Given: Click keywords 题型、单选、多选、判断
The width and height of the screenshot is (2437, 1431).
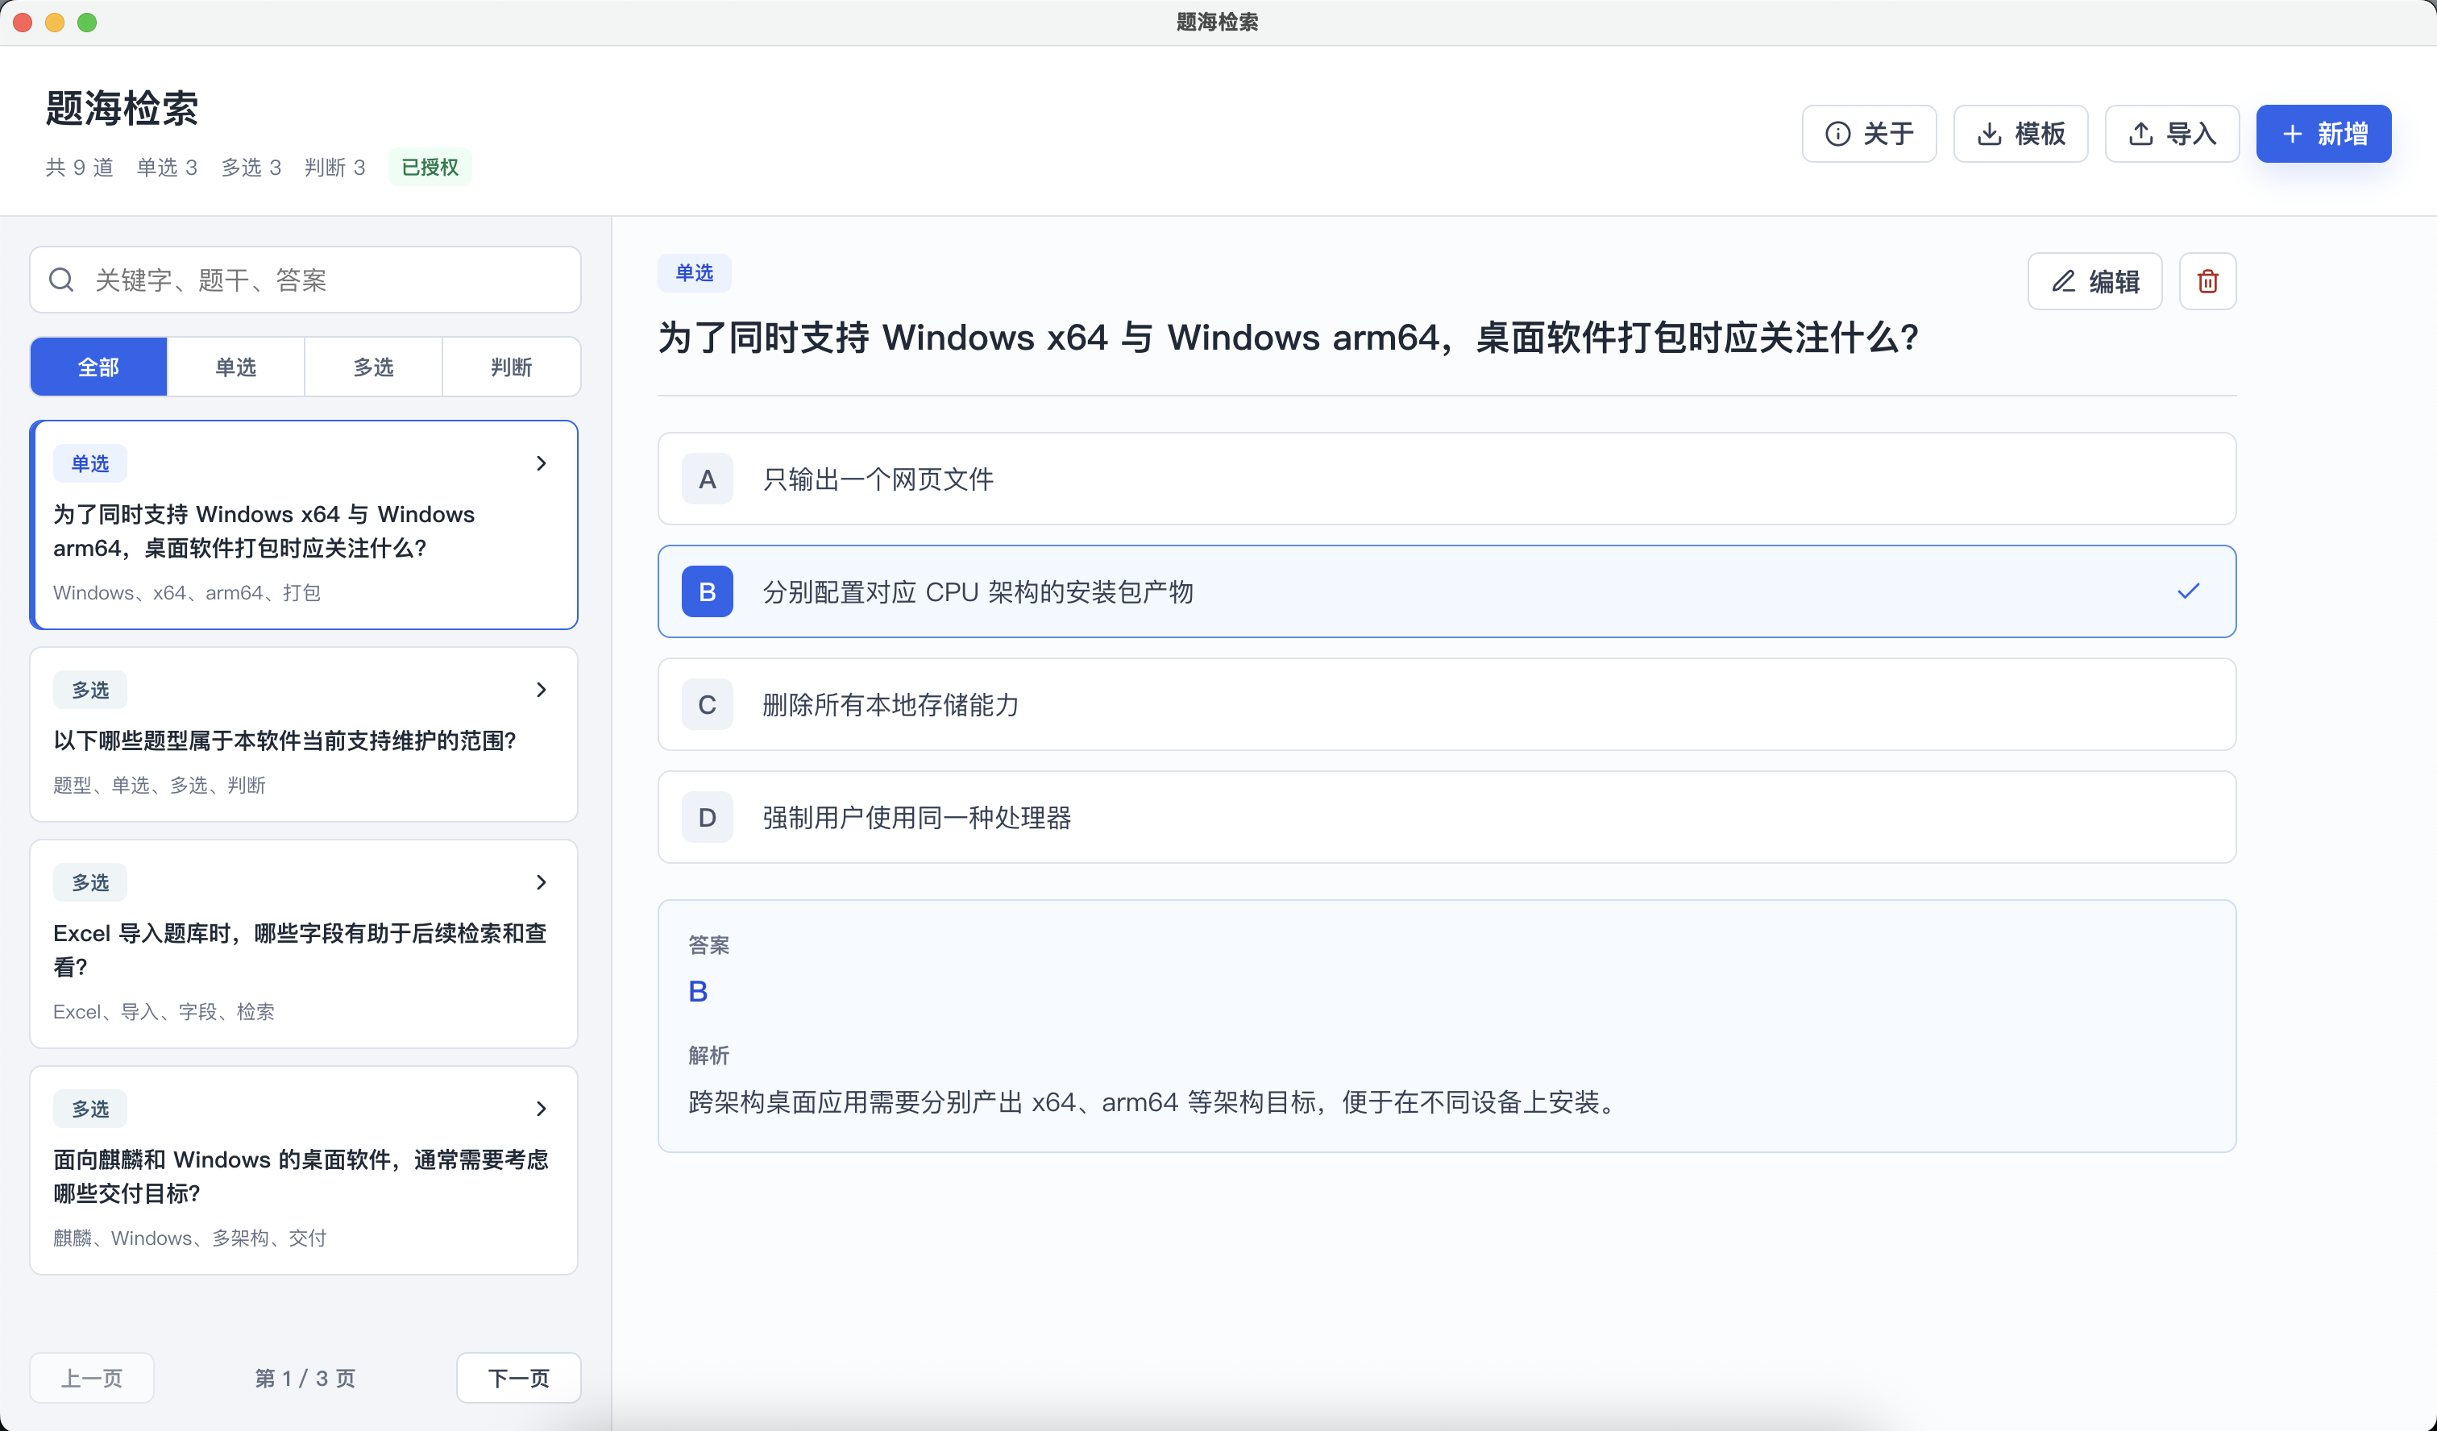Looking at the screenshot, I should 160,785.
